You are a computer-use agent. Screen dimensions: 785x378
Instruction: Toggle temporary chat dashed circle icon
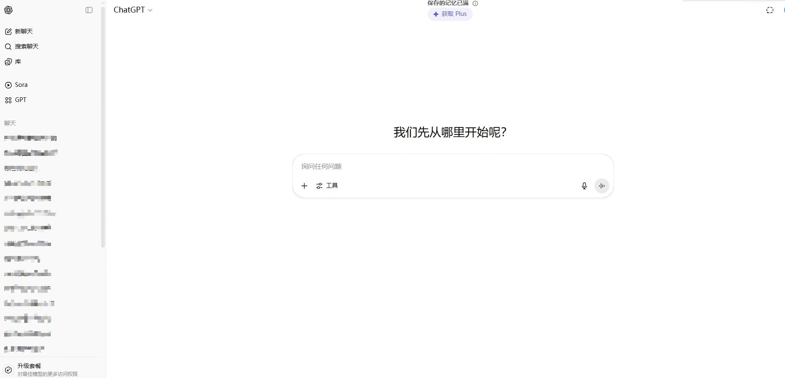click(x=770, y=10)
